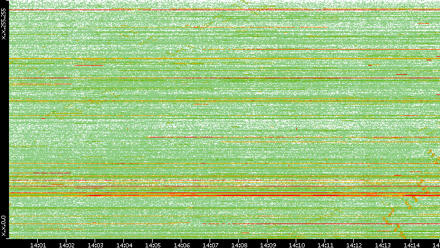
Task: Click the 14:08 time label
Action: click(239, 244)
